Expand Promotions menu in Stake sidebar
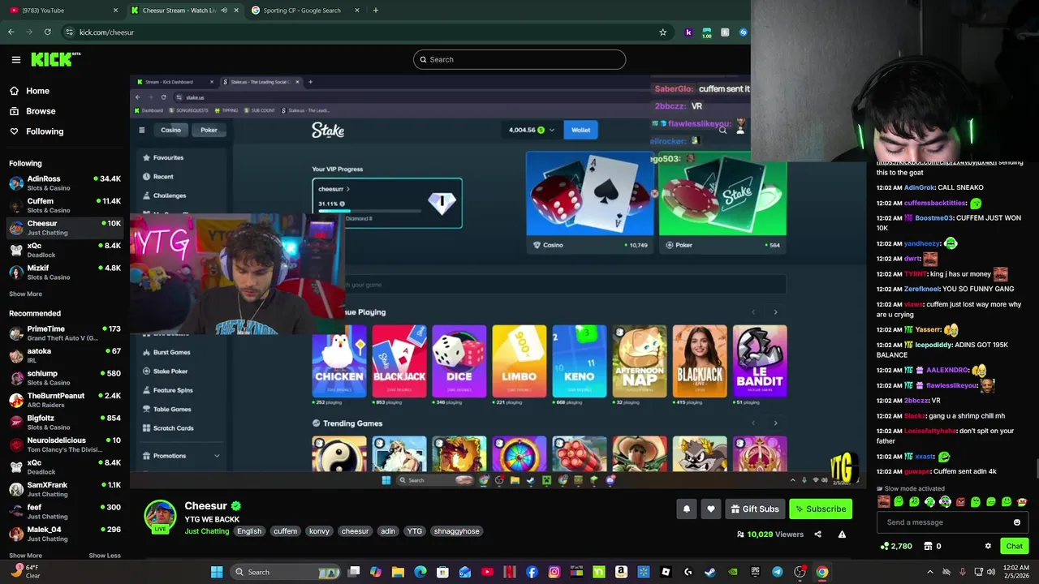This screenshot has height=584, width=1039. point(217,456)
